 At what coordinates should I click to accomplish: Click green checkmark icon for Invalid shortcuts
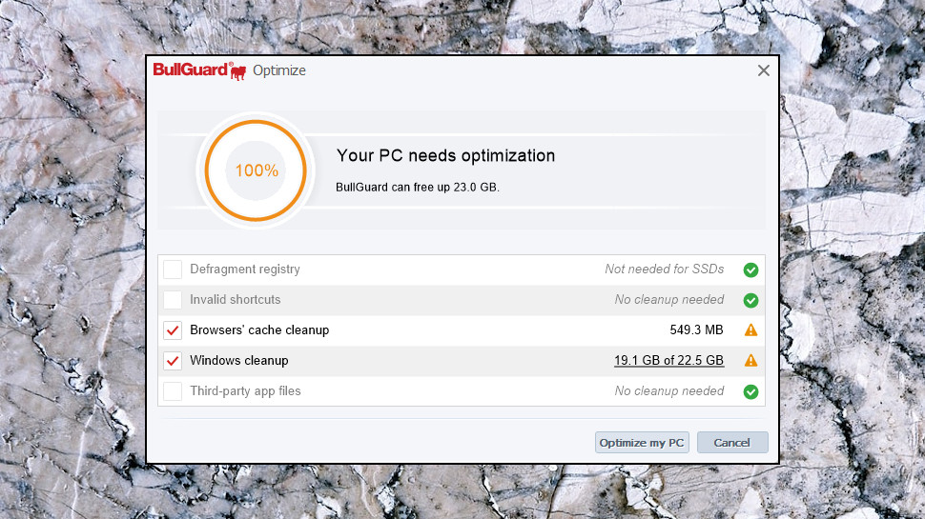point(750,300)
